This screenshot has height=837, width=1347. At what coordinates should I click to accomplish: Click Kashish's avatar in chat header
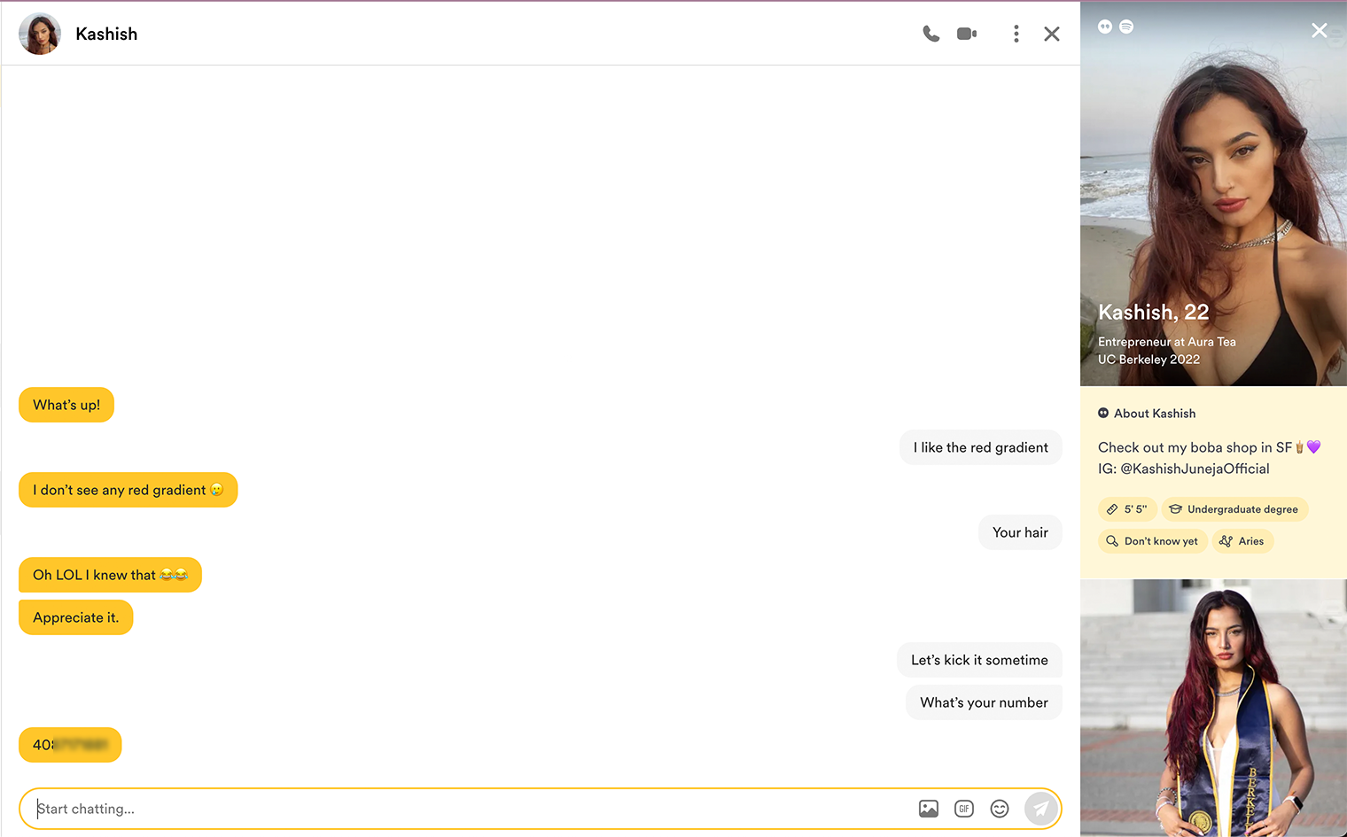[x=40, y=34]
